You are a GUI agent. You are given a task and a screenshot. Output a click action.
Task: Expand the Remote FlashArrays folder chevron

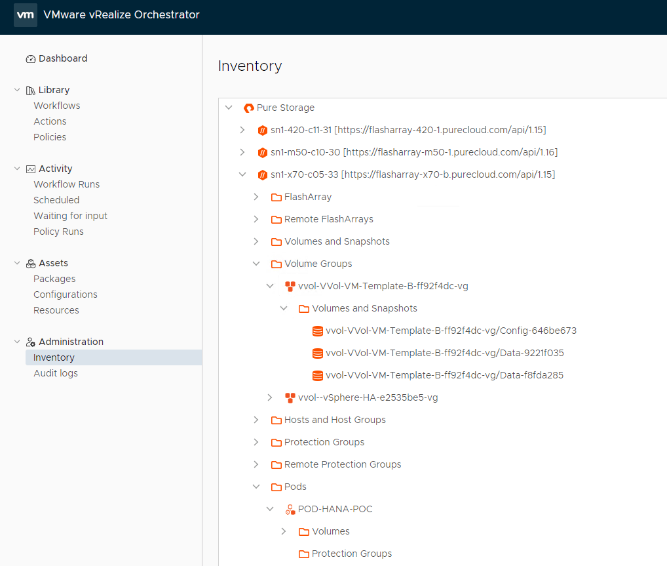point(256,219)
